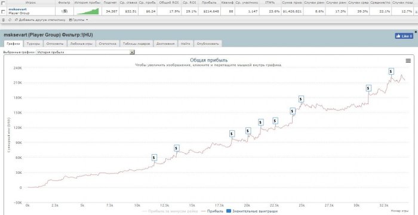418x215 pixels.
Task: Click the $ marker at the 25k peak
Action: (301, 99)
